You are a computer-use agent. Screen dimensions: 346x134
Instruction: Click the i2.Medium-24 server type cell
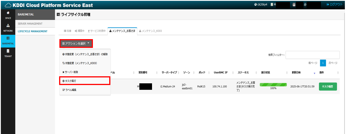click(168, 86)
